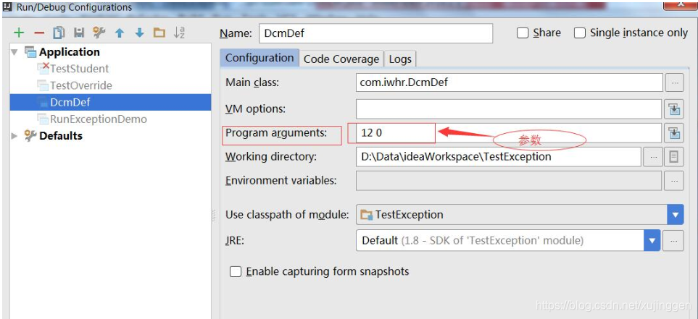The image size is (698, 319).
Task: Click the "Main class:" label
Action: 252,82
